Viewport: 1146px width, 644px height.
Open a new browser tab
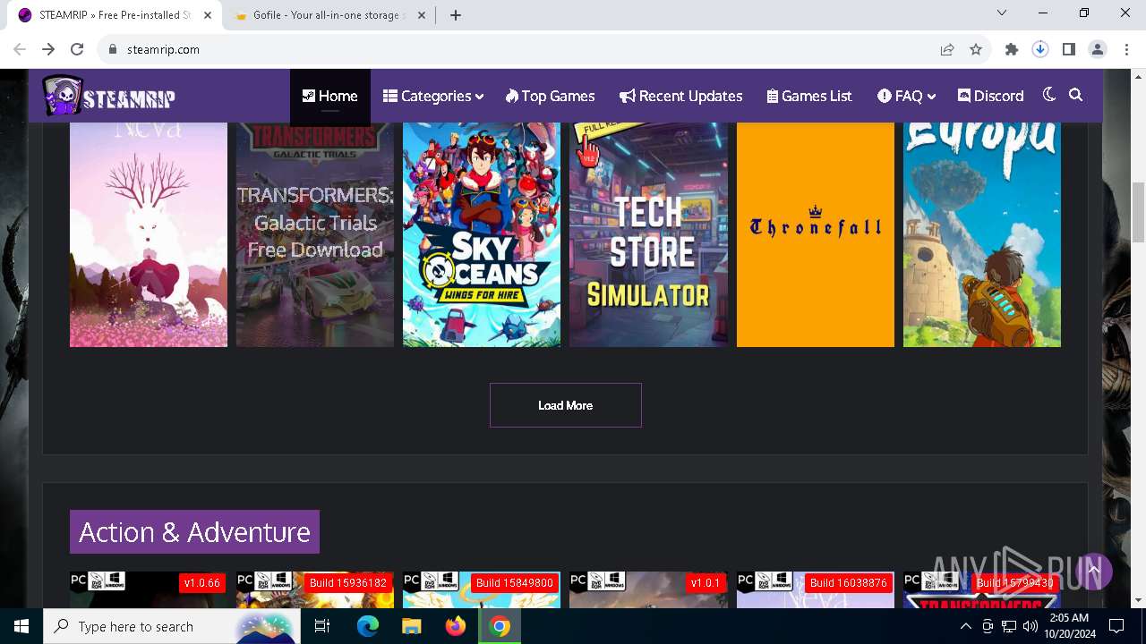click(x=456, y=15)
